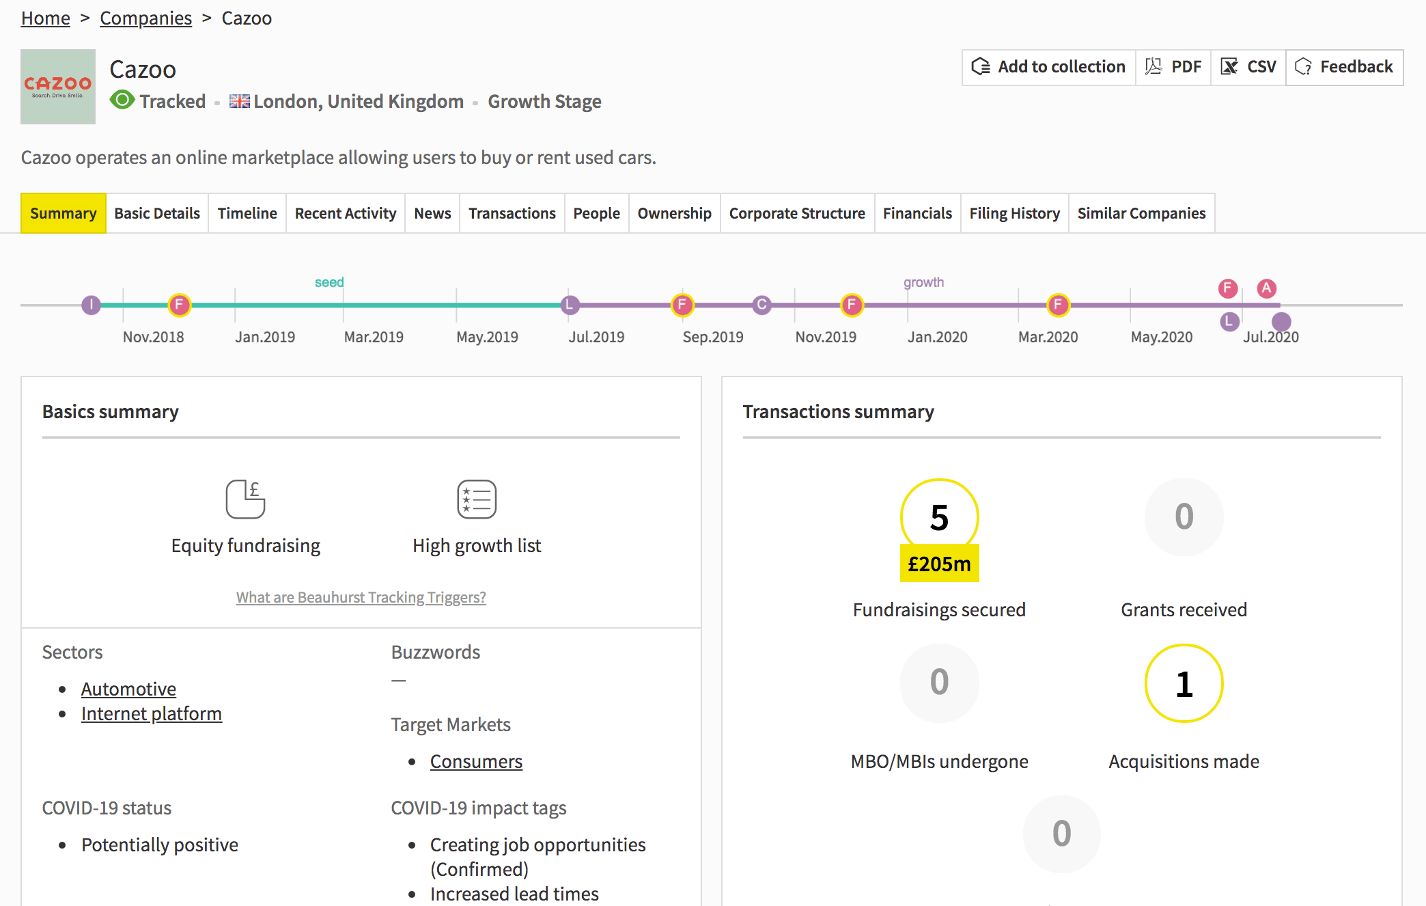Open the Automotive sector link
1426x906 pixels.
128,689
